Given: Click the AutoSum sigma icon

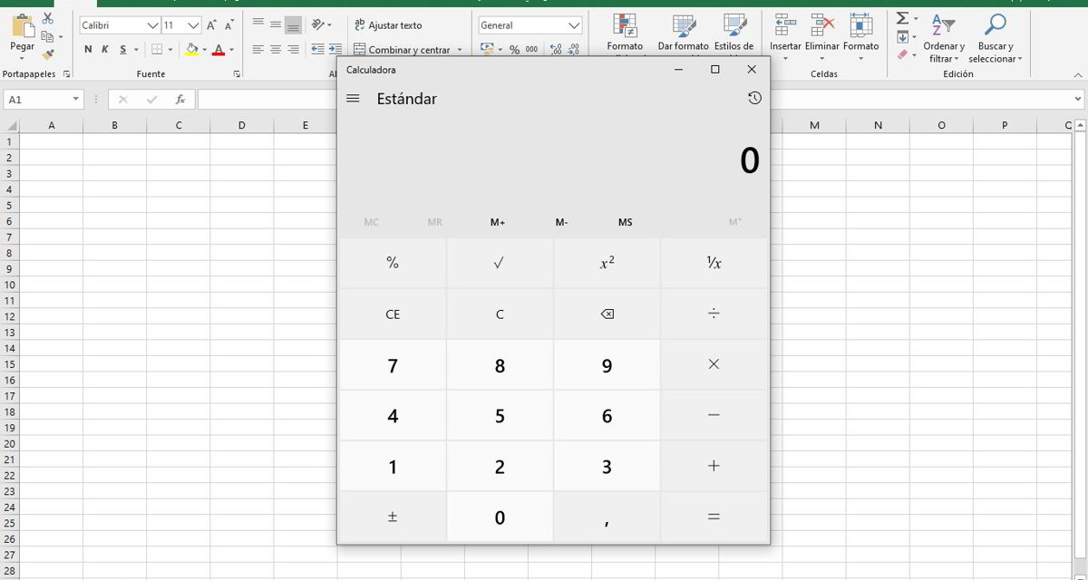Looking at the screenshot, I should (901, 19).
